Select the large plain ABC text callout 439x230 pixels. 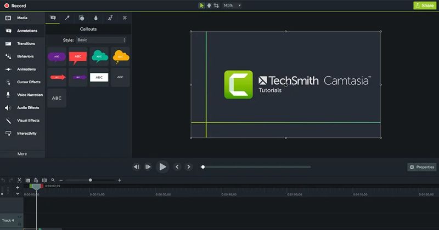[57, 99]
